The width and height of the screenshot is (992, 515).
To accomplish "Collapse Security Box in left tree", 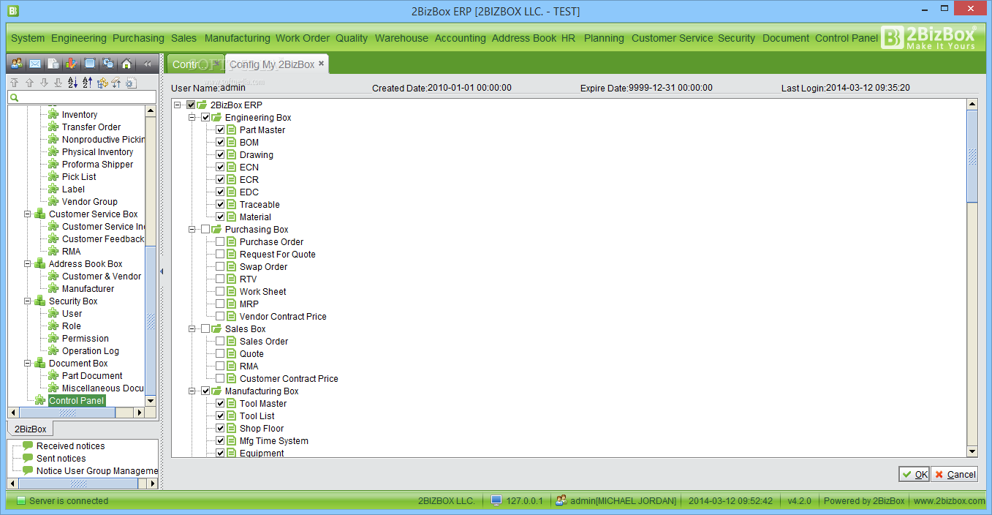I will click(28, 301).
